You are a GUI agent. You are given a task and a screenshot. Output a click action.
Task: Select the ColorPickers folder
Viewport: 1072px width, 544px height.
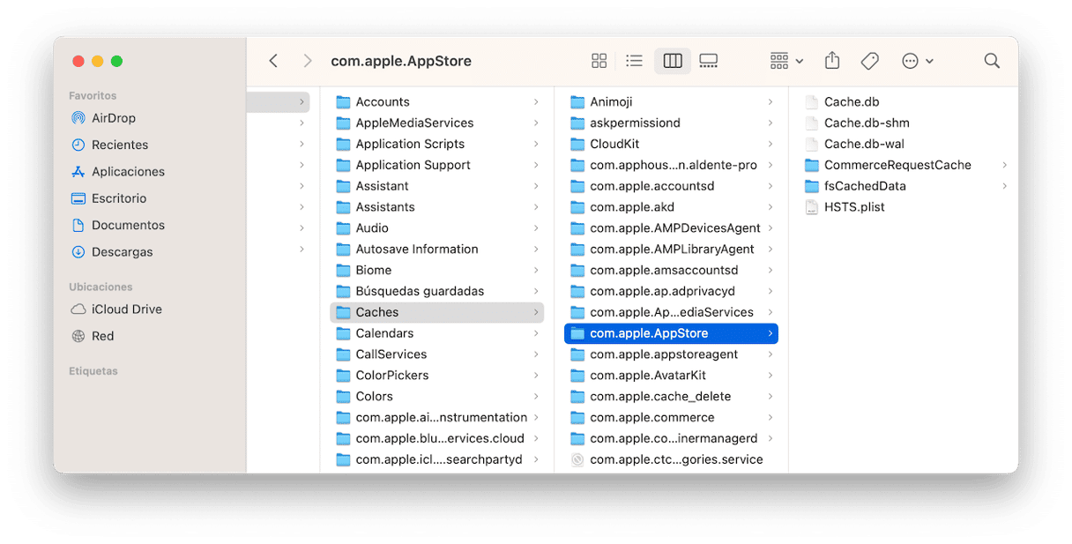click(437, 375)
